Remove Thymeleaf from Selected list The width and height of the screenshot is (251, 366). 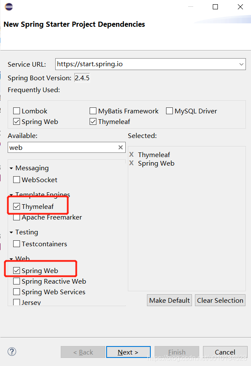click(132, 154)
